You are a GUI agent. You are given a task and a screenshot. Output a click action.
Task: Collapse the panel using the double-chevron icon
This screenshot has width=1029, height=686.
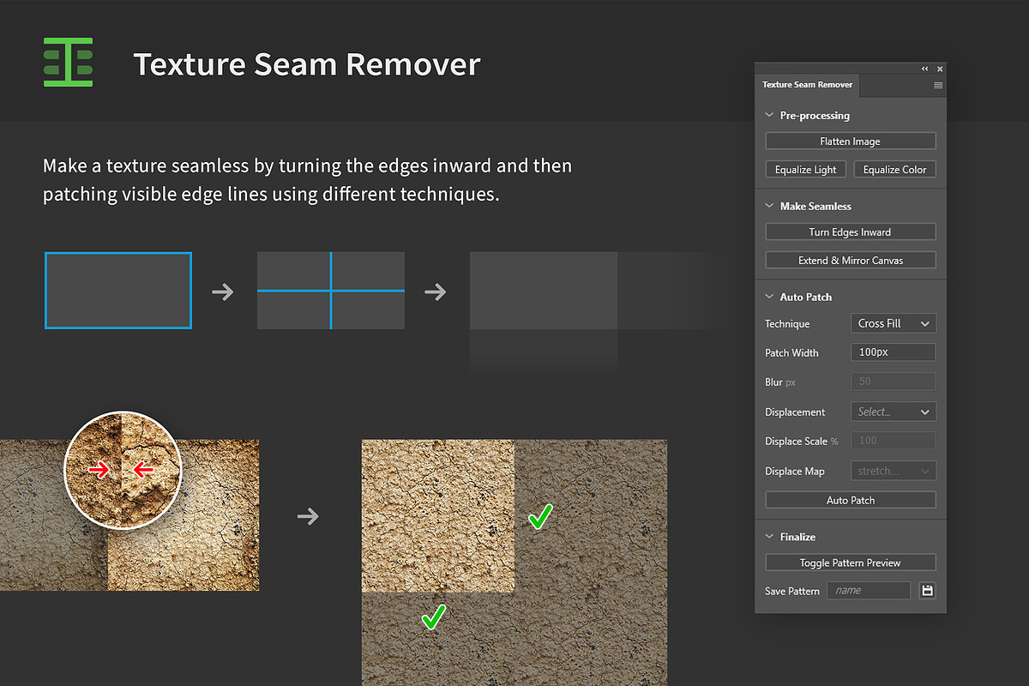(924, 69)
